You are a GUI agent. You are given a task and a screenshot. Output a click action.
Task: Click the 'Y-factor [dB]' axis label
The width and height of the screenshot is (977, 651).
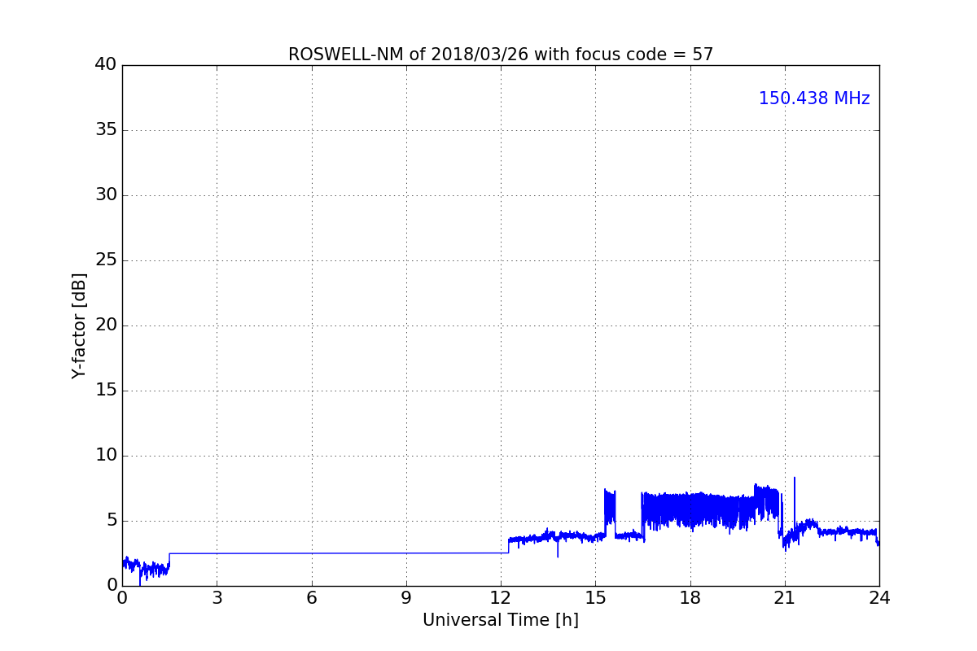pos(79,325)
